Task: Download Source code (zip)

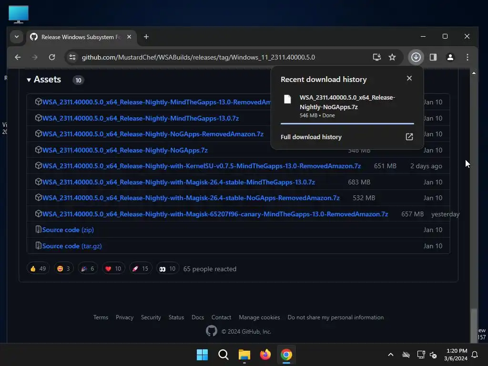Action: coord(68,230)
